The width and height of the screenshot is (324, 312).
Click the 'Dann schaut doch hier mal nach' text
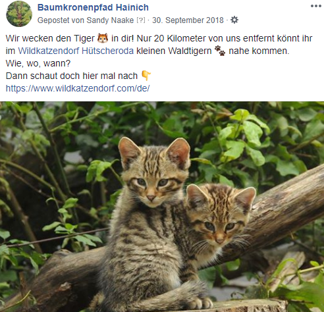(x=72, y=76)
